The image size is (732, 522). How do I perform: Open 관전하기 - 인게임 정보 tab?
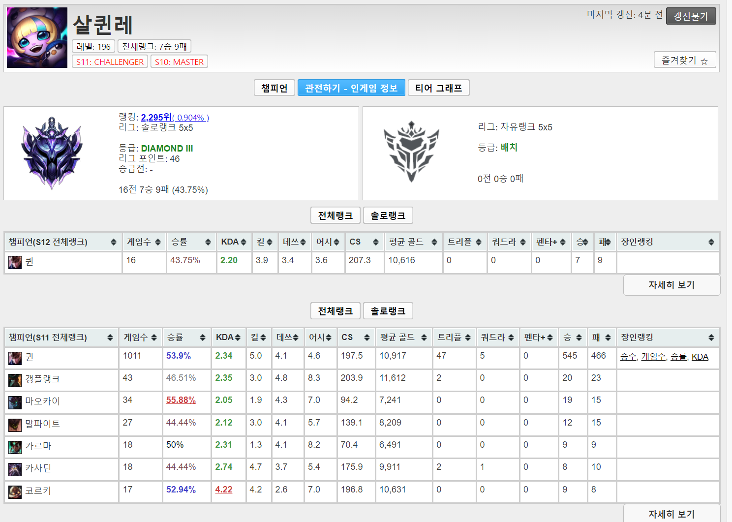coord(351,88)
